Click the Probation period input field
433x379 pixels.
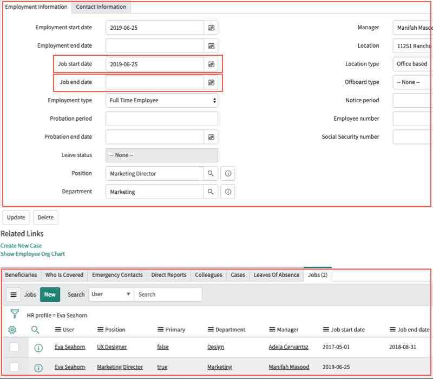[x=162, y=119]
